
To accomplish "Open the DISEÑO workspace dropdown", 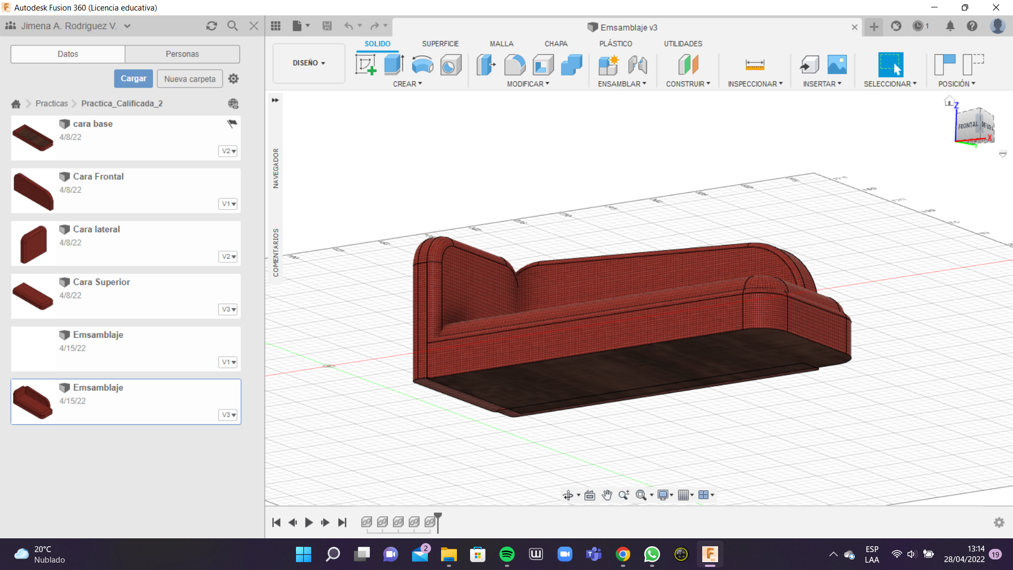I will (309, 63).
